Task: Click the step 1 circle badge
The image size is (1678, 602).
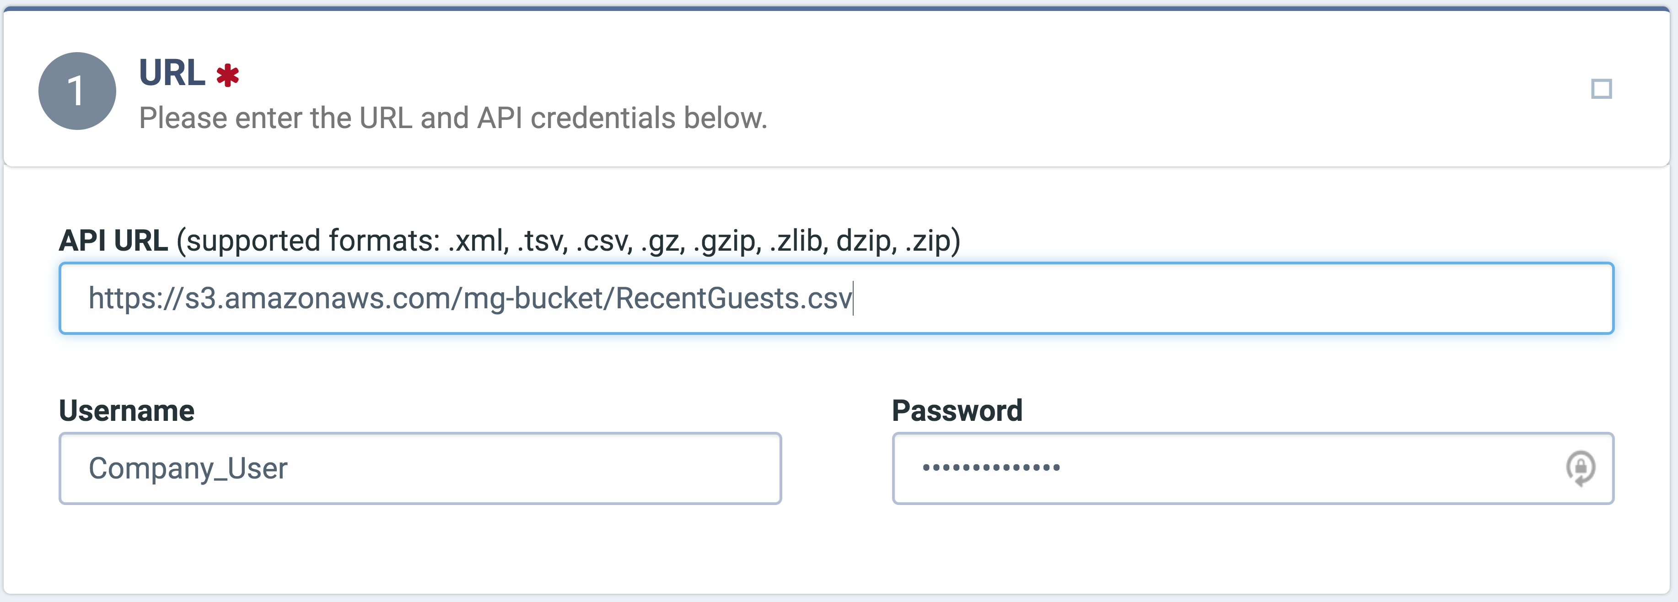Action: point(77,91)
